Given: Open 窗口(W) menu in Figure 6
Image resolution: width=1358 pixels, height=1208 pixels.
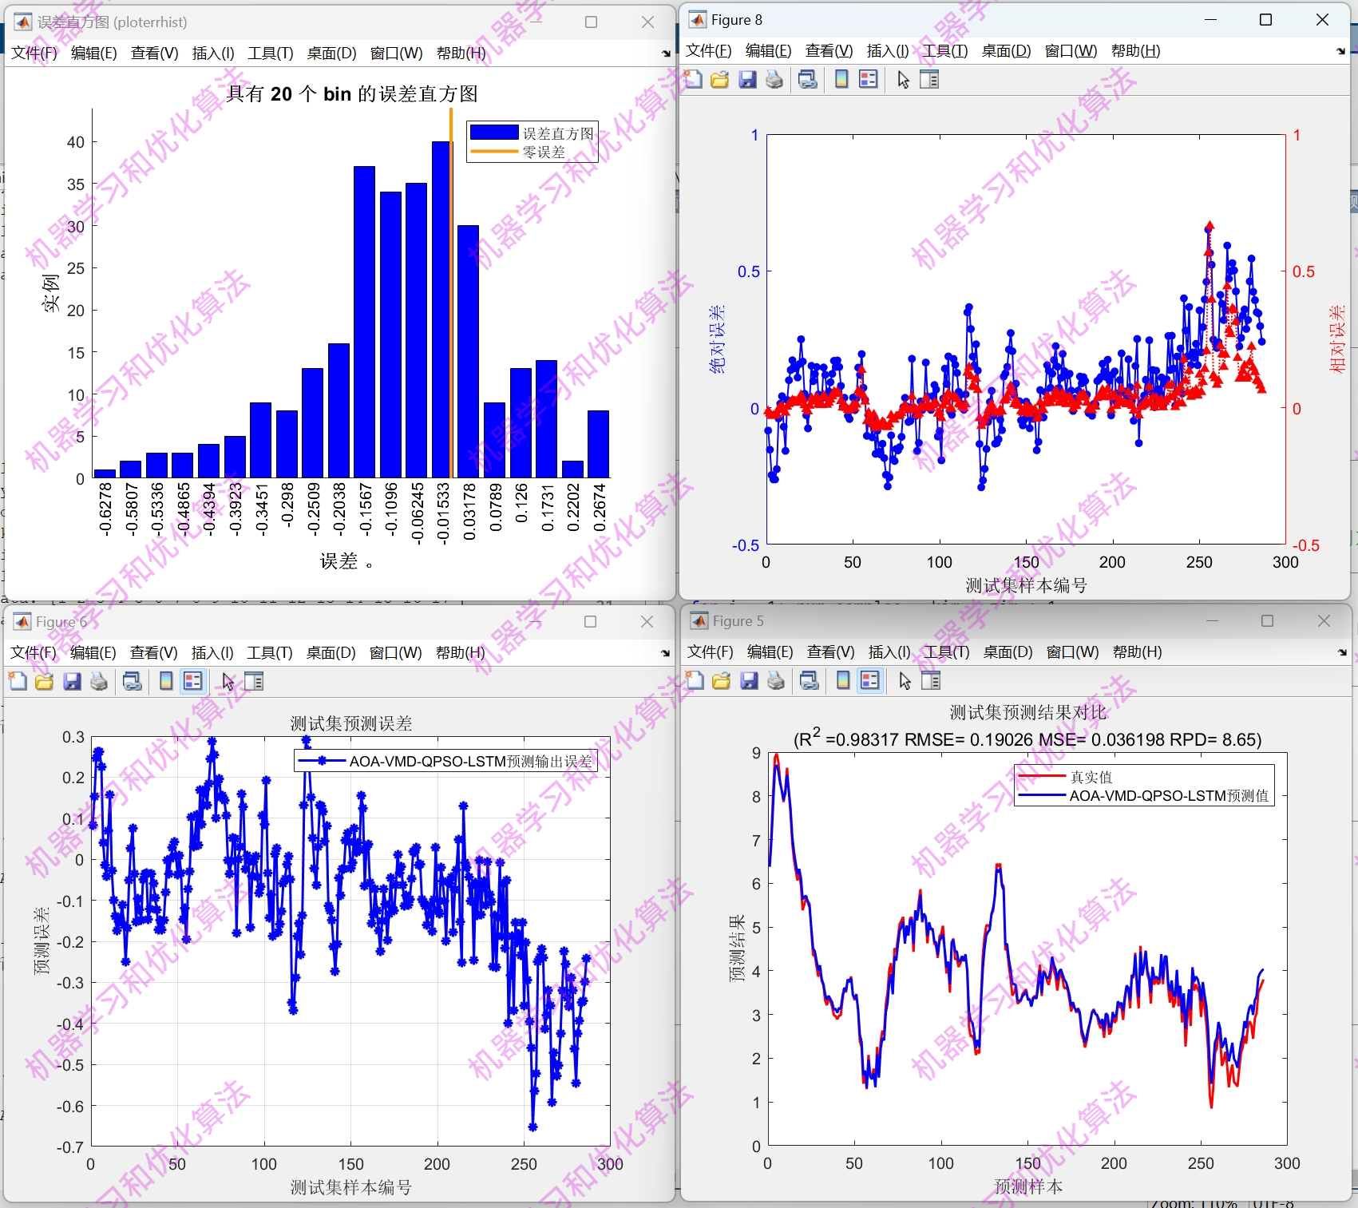Looking at the screenshot, I should point(396,652).
